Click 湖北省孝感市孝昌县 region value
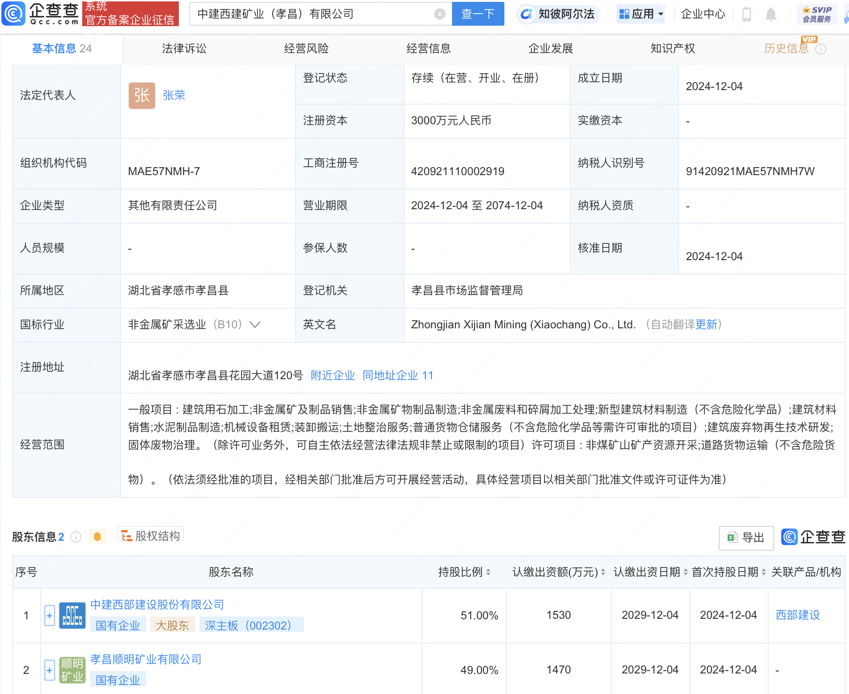 178,290
